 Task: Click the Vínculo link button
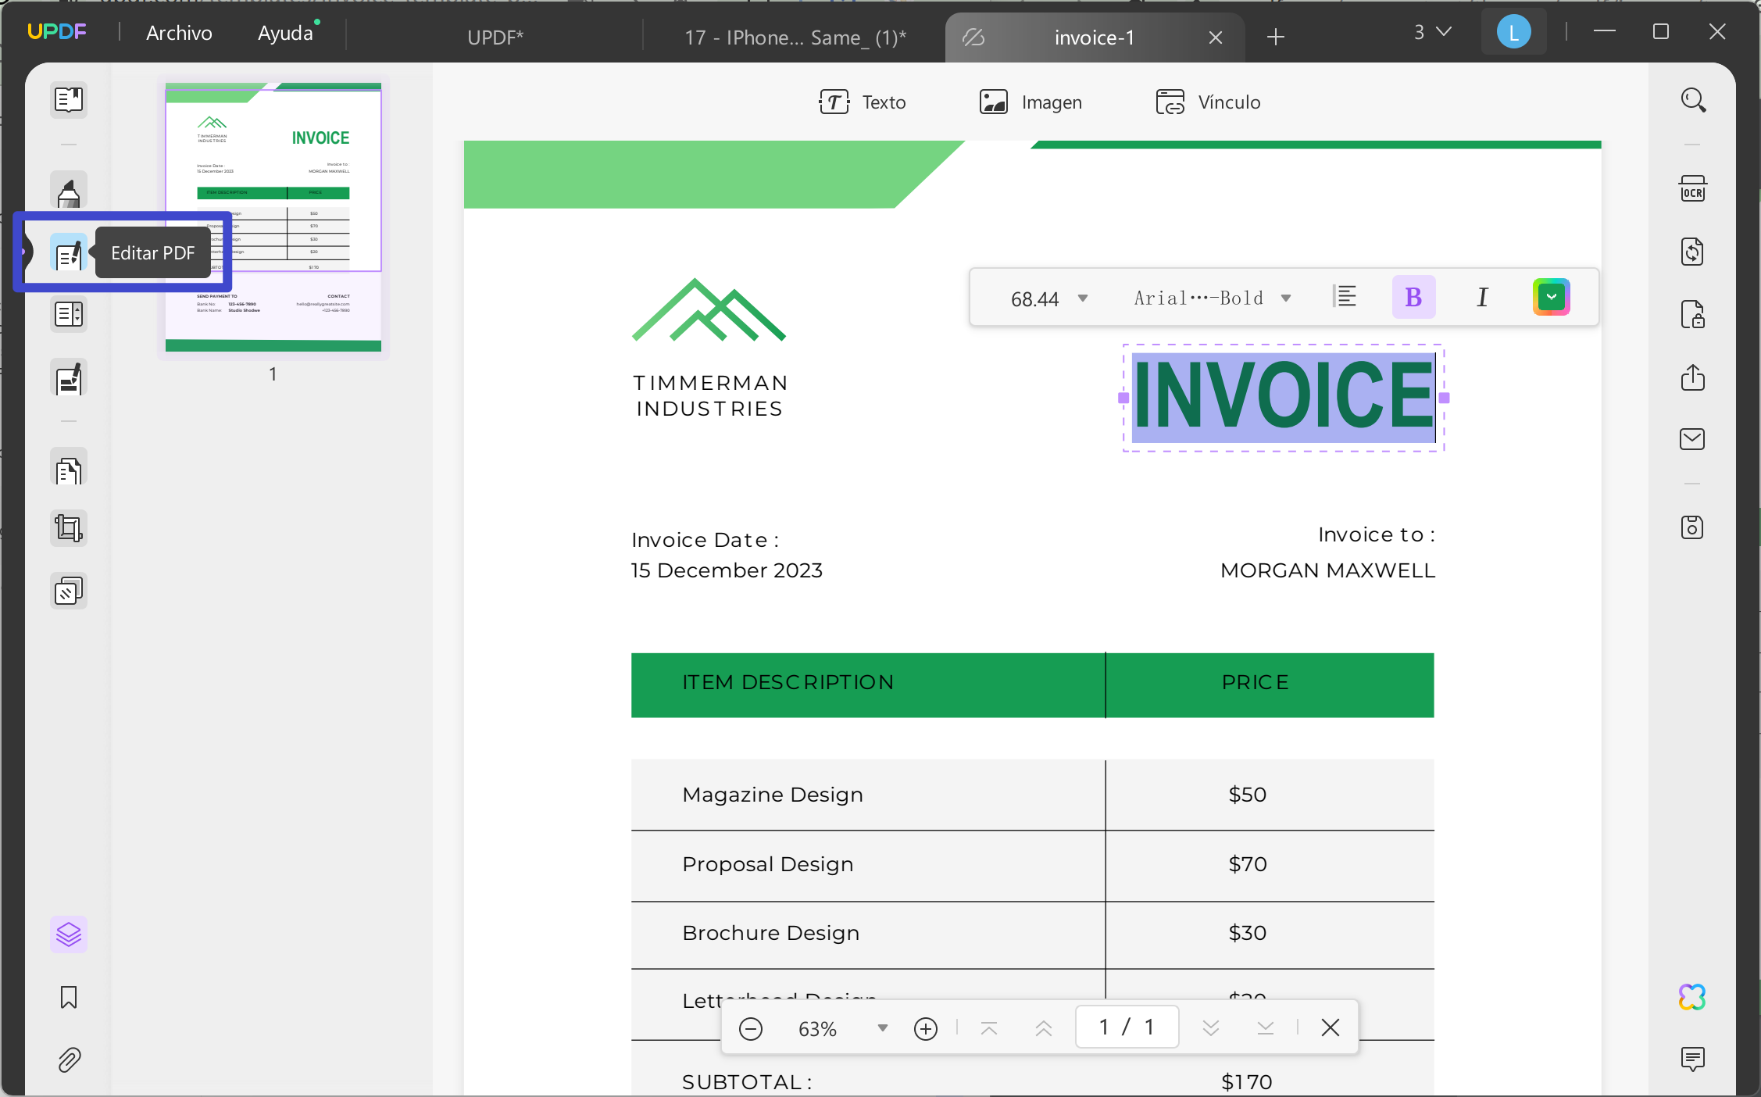click(1208, 102)
